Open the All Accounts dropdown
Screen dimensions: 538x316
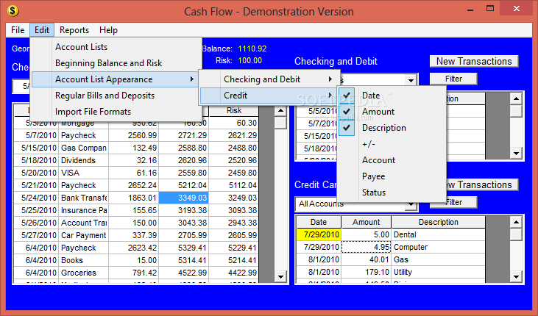pyautogui.click(x=411, y=204)
